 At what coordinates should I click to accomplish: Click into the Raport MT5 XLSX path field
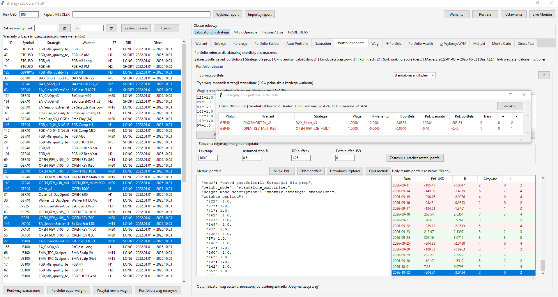pos(141,15)
